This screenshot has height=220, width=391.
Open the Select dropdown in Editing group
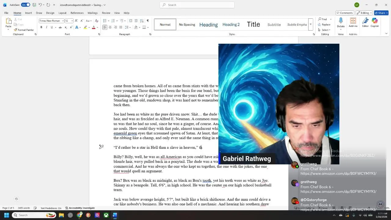pyautogui.click(x=324, y=30)
